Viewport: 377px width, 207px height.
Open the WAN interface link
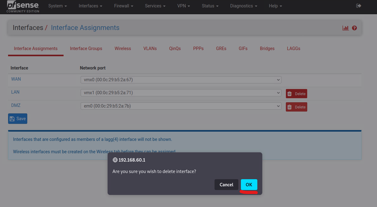[x=16, y=79]
